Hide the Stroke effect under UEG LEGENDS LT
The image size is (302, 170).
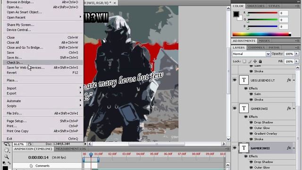click(251, 100)
